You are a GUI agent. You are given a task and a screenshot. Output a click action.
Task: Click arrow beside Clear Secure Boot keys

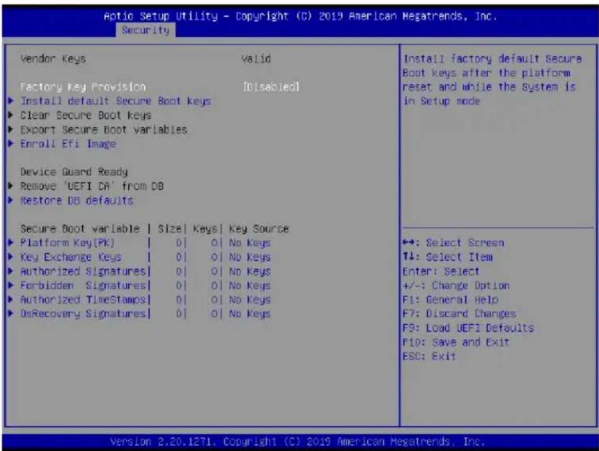[11, 115]
